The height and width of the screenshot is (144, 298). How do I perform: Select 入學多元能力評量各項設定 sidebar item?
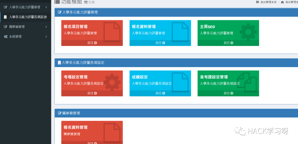pos(25,17)
